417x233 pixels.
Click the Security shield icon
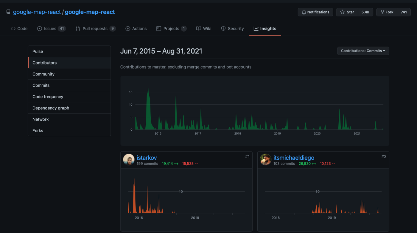[x=223, y=29]
